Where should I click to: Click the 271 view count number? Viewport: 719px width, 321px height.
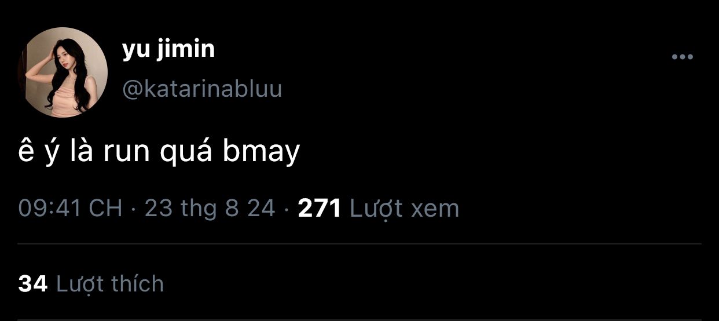(320, 208)
